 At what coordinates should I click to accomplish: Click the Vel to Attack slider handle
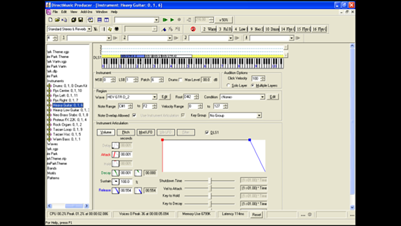211,188
